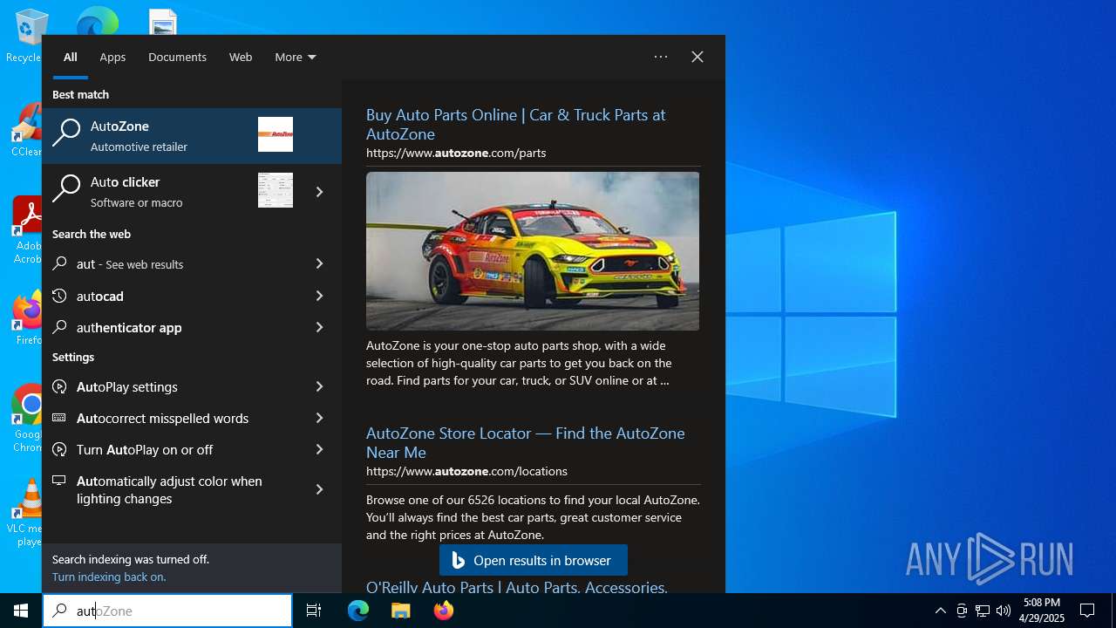
Task: Launch Firefox from the taskbar
Action: [x=443, y=611]
